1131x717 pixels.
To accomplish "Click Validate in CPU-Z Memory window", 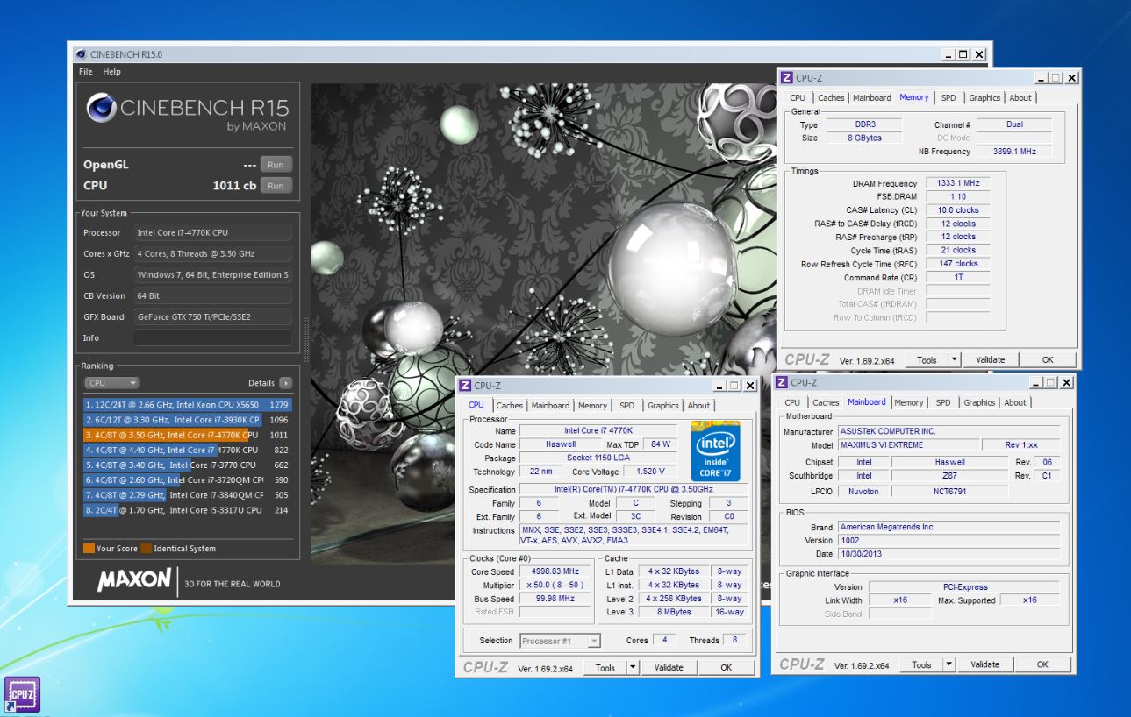I will point(990,359).
